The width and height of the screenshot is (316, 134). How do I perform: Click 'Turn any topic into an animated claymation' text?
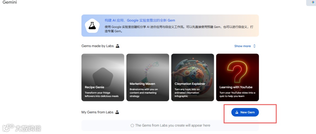(x=187, y=93)
